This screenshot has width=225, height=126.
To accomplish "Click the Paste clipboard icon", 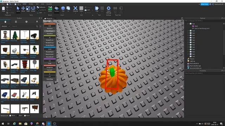I will click(3, 9).
